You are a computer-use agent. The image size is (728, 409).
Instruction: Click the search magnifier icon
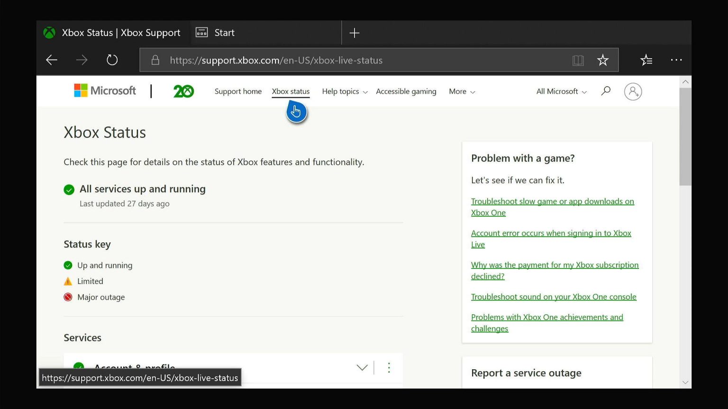click(605, 91)
